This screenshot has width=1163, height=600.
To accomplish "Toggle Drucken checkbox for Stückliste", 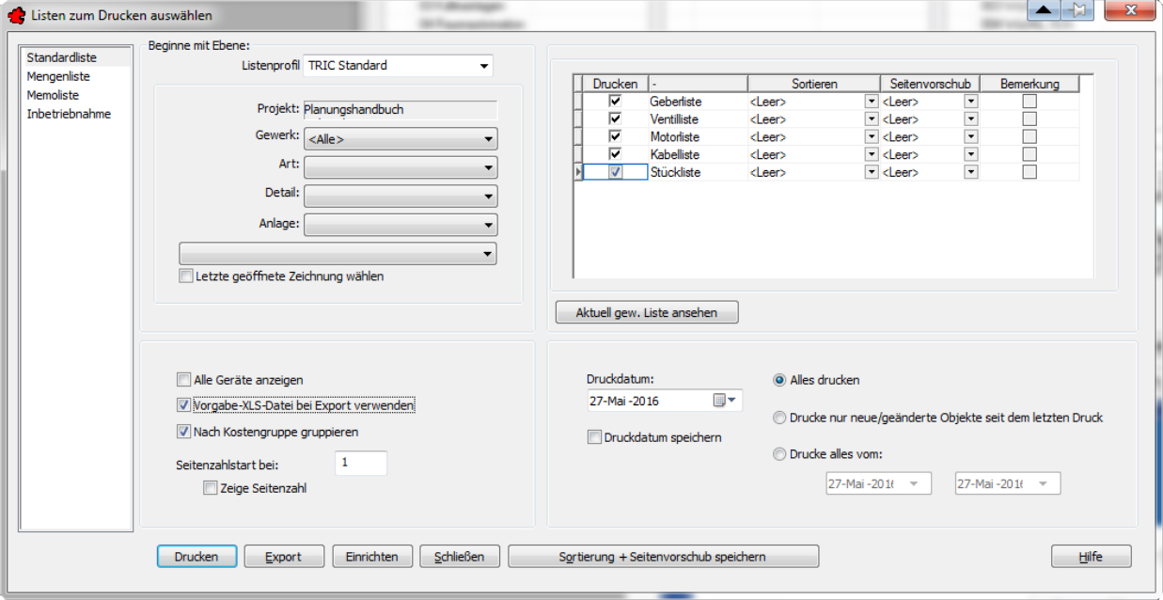I will click(x=615, y=172).
